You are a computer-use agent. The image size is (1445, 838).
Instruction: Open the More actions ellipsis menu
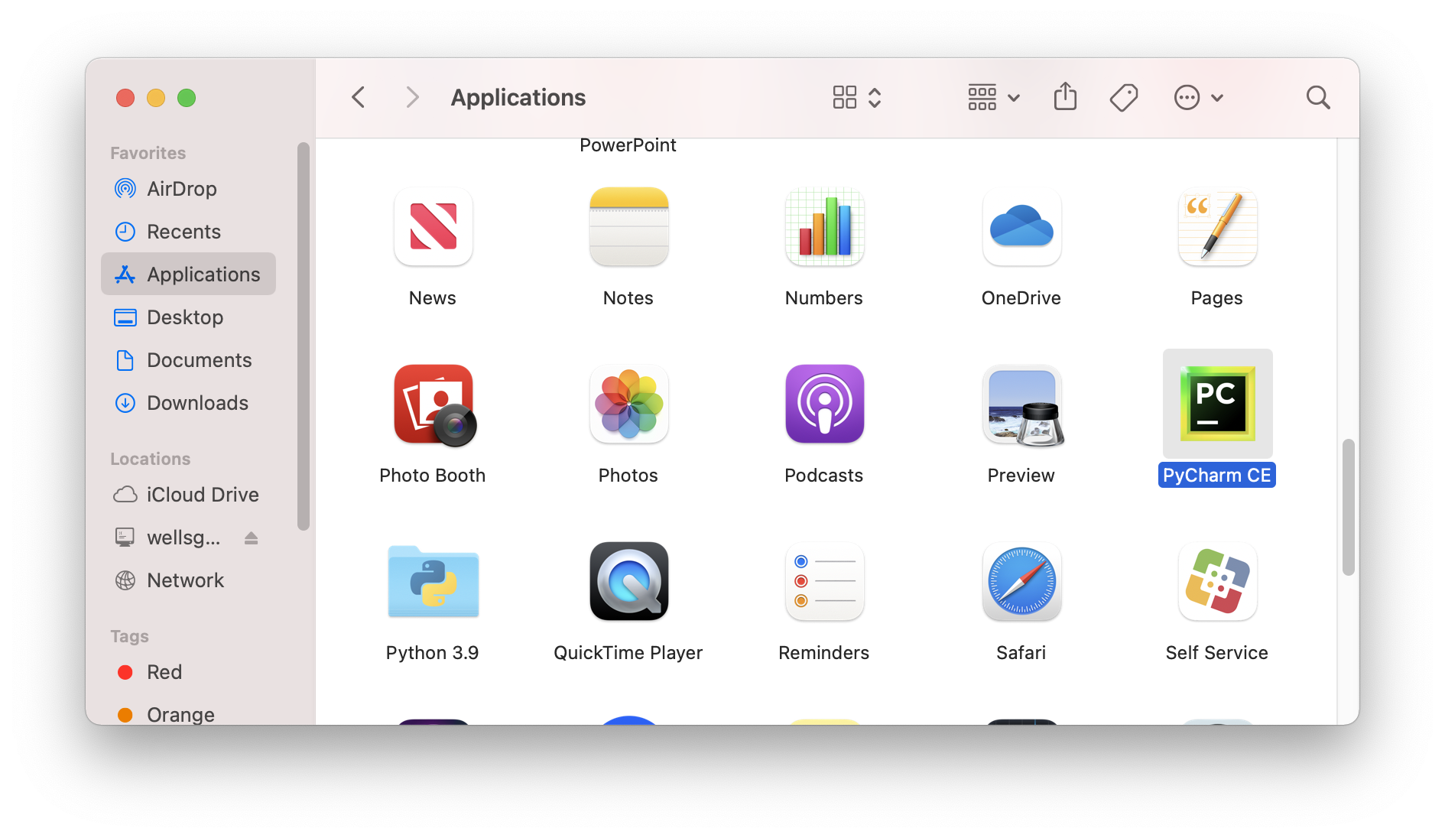pyautogui.click(x=1198, y=97)
